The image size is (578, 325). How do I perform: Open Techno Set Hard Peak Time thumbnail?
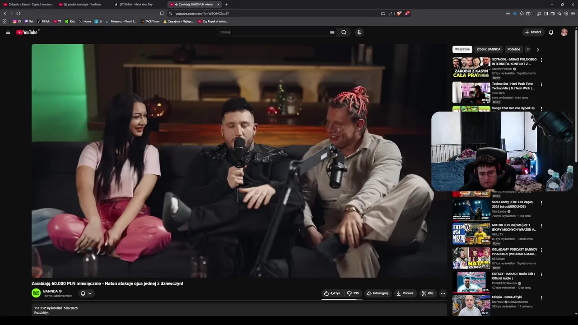point(471,93)
